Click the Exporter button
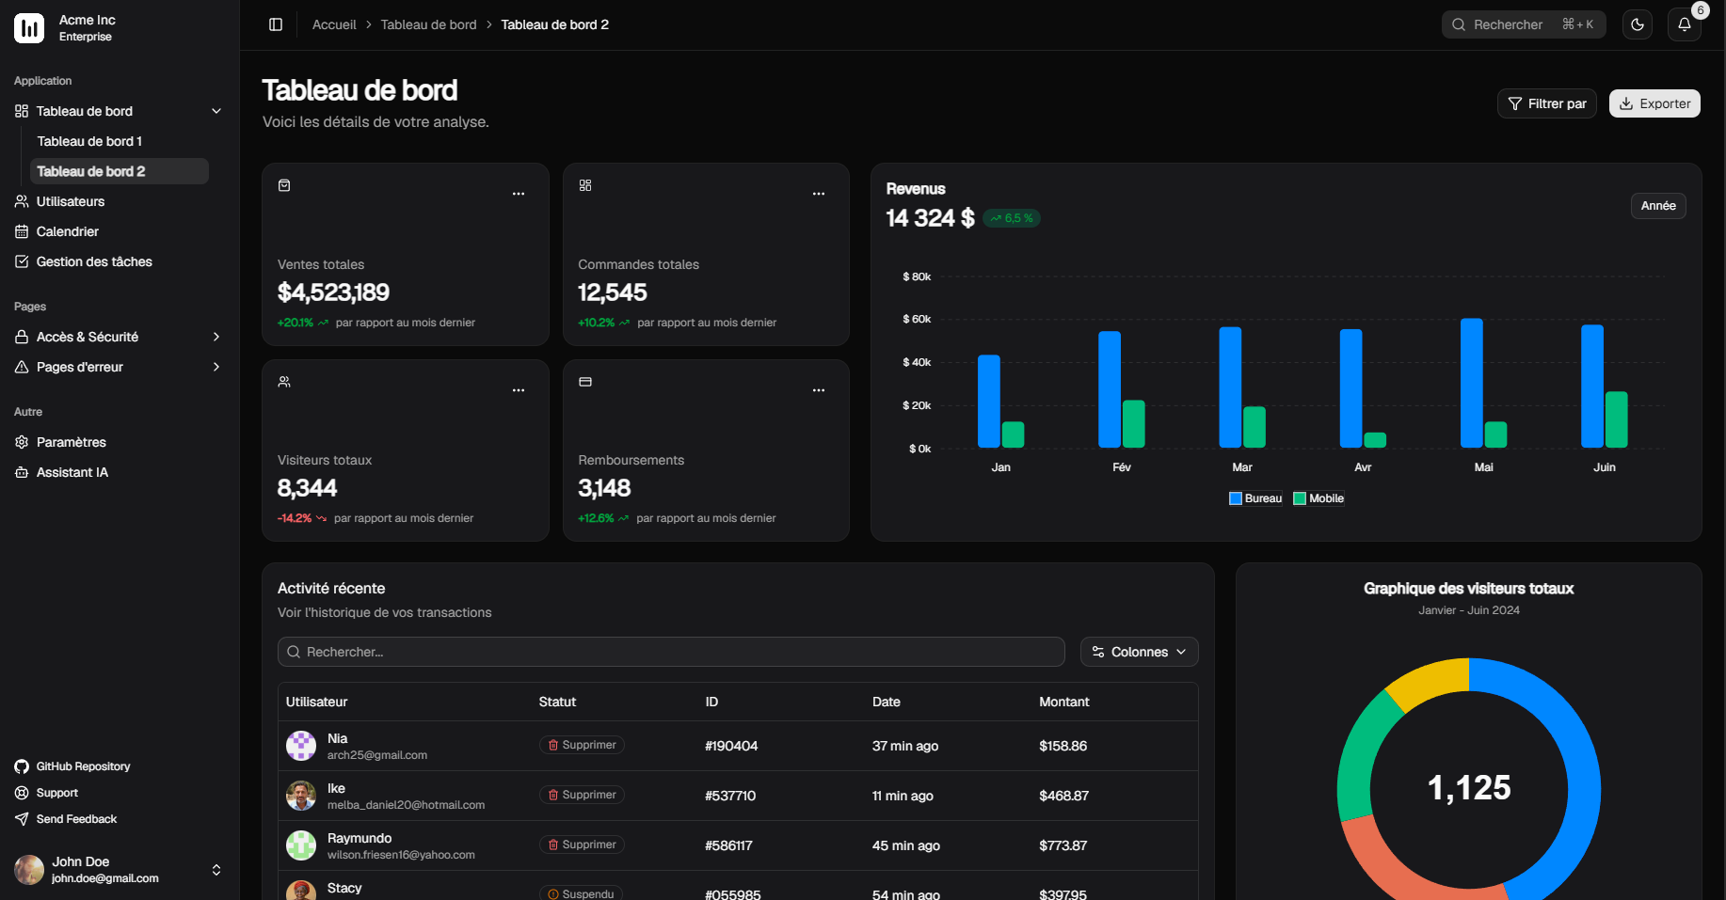 point(1654,103)
